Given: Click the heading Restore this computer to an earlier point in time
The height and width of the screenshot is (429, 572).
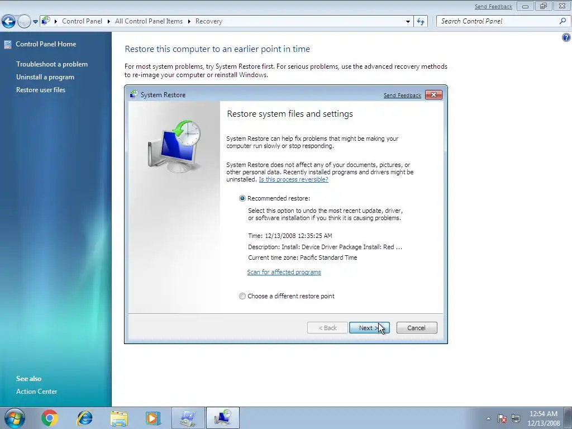Looking at the screenshot, I should pos(217,49).
